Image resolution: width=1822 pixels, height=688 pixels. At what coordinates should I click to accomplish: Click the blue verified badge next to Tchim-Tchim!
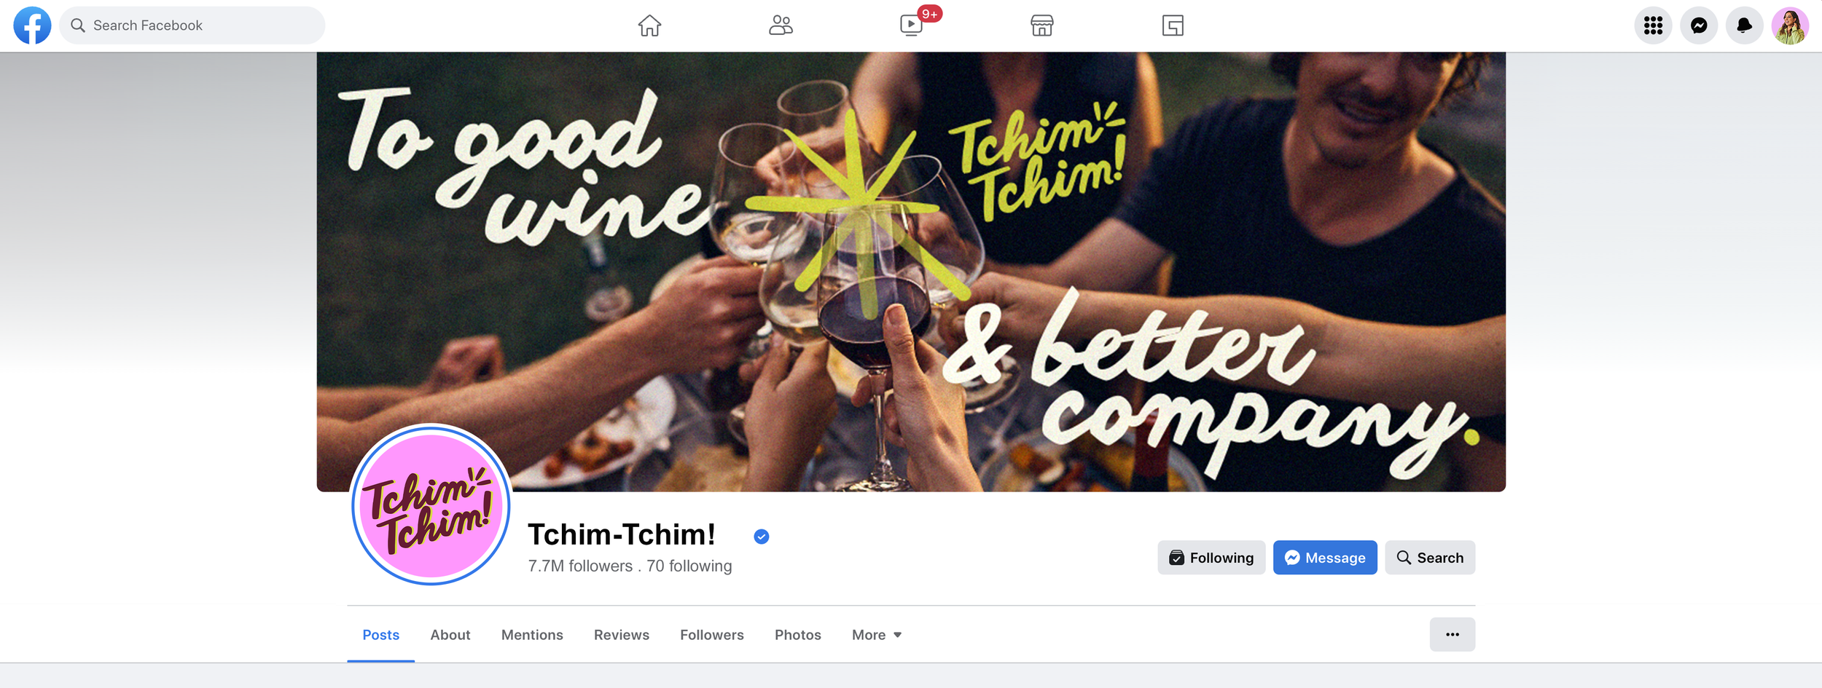[x=762, y=537]
